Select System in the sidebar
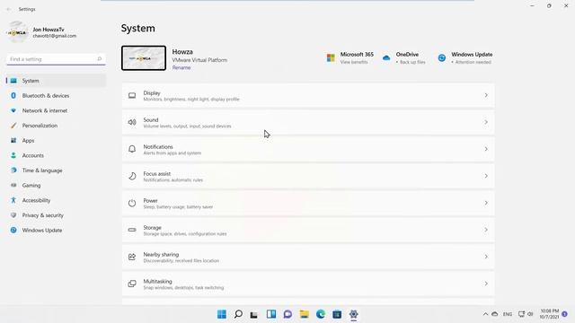 pos(56,81)
